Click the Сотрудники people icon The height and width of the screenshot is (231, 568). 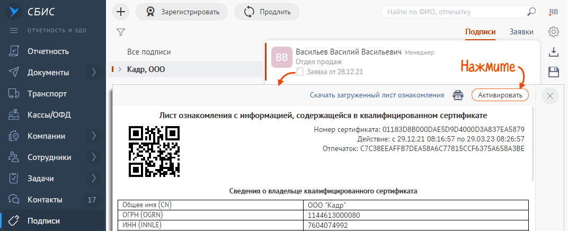14,157
